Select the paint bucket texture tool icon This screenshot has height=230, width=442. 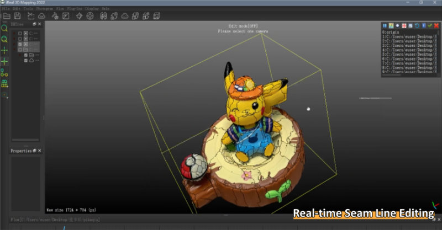(x=55, y=16)
